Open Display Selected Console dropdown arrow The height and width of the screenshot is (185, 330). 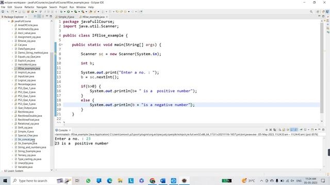click(308, 130)
